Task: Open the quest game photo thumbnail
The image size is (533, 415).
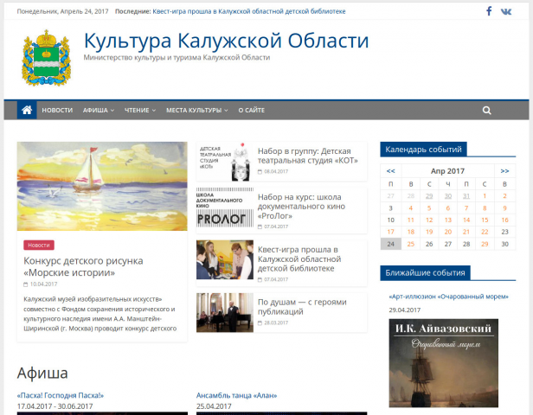Action: point(225,259)
